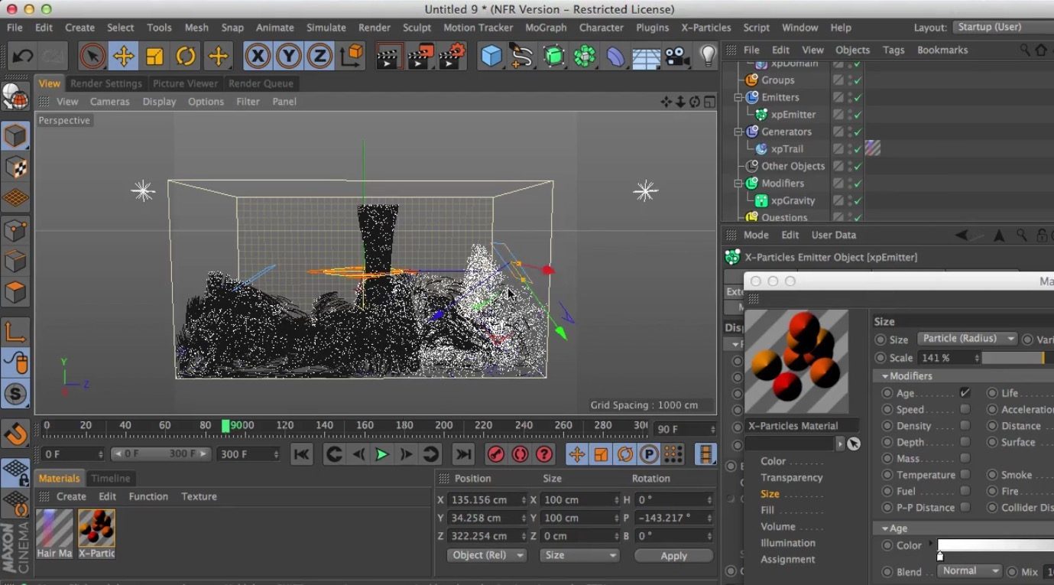Enable the Mass modifier checkbox

(x=965, y=458)
